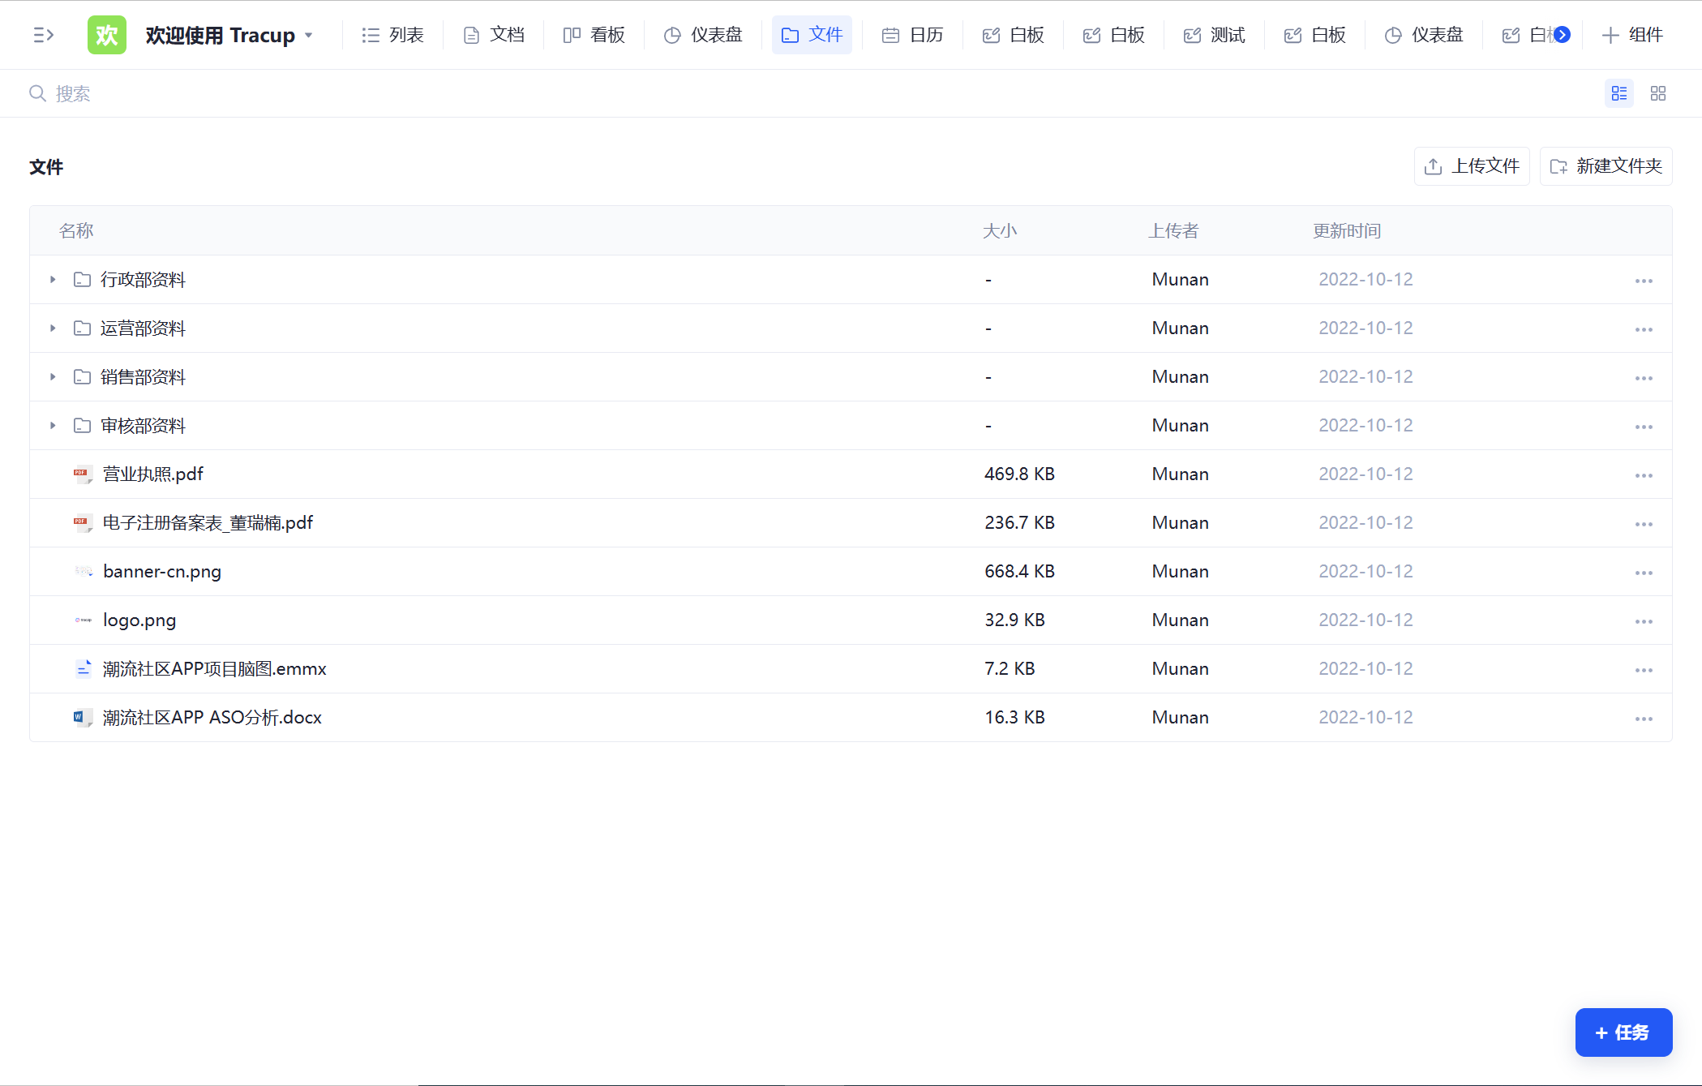Switch to list view layout
The height and width of the screenshot is (1086, 1702).
(x=1618, y=94)
